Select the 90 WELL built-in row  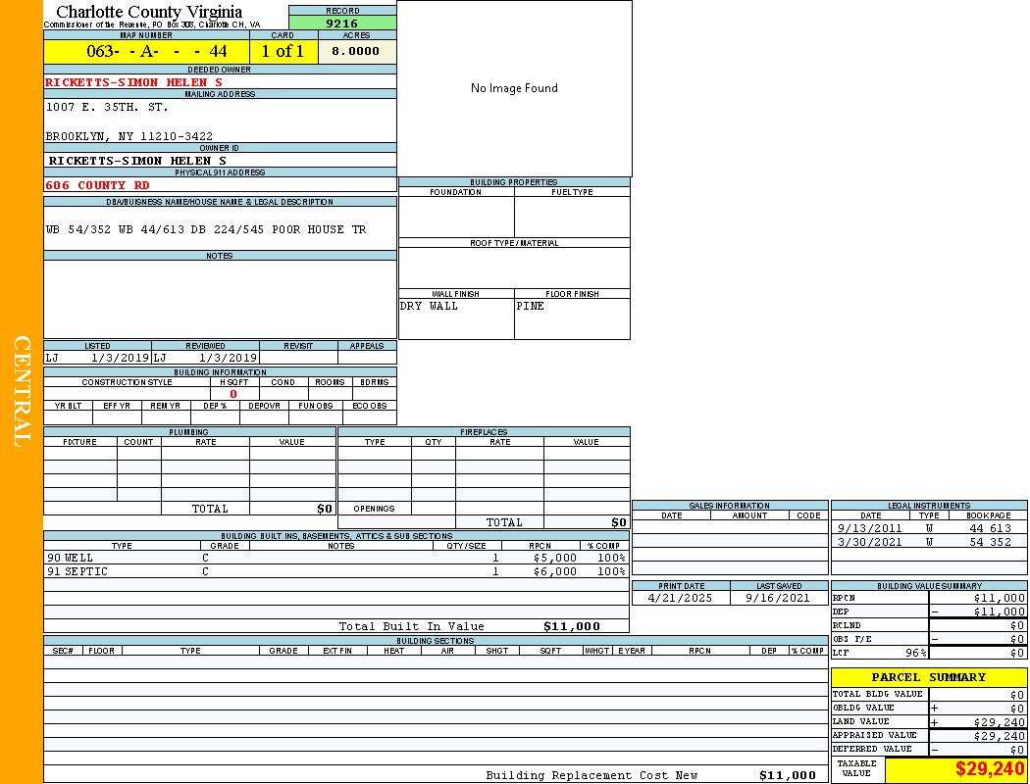[335, 558]
